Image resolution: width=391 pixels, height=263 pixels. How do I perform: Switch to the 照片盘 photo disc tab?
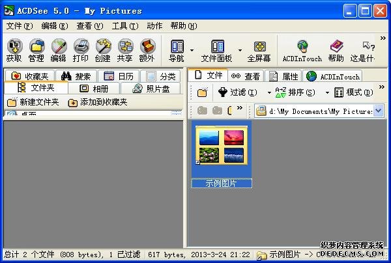151,88
